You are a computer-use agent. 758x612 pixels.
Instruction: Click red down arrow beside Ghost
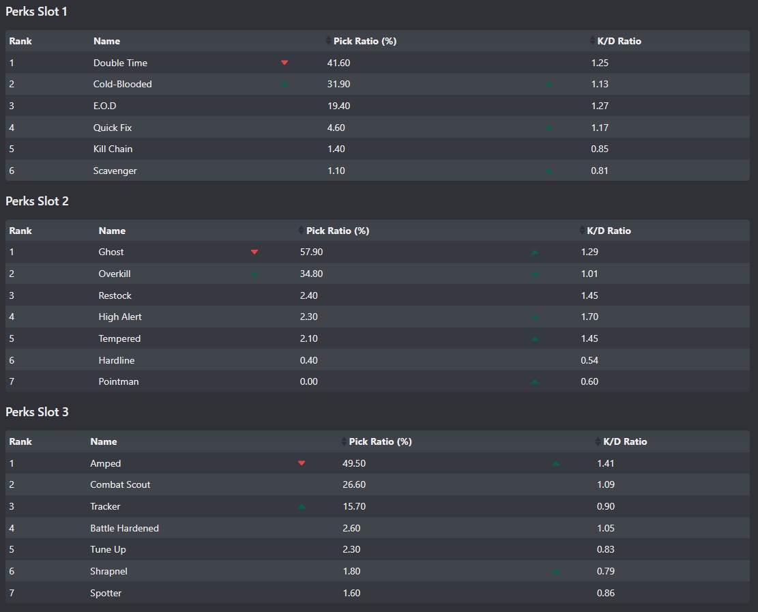(254, 252)
